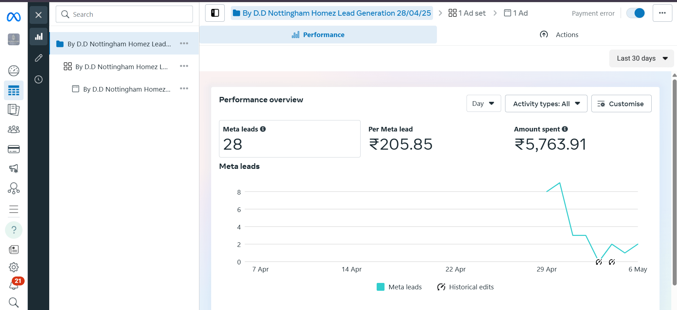Click the Payment error status text
This screenshot has height=310, width=677.
coord(593,14)
